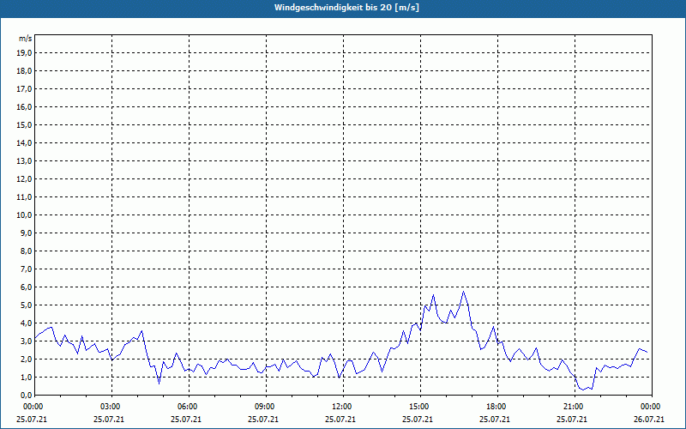Click the "00:00" label above 25.07.21

point(33,407)
